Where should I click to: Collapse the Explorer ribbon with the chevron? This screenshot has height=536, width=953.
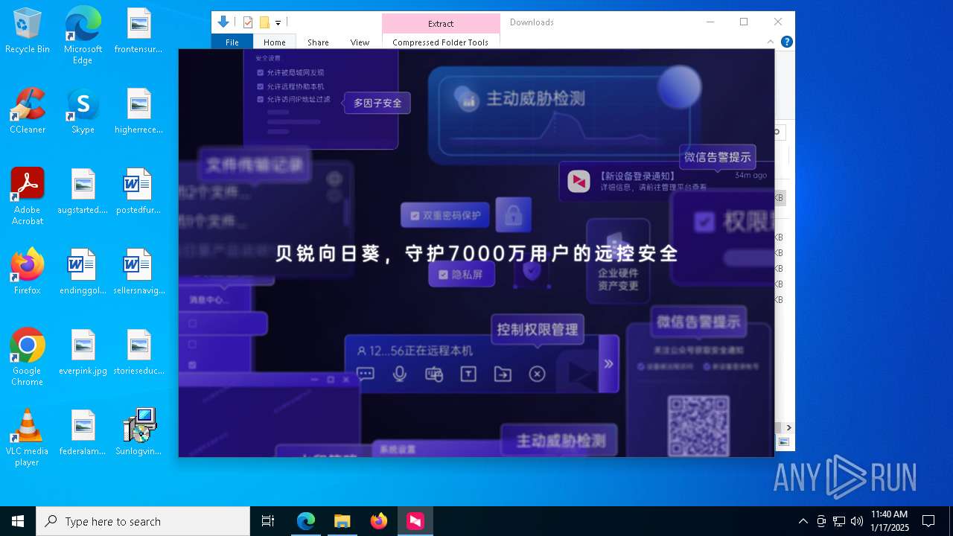(x=771, y=42)
